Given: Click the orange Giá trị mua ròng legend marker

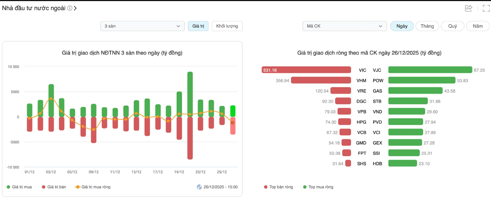Looking at the screenshot, I should (x=78, y=187).
